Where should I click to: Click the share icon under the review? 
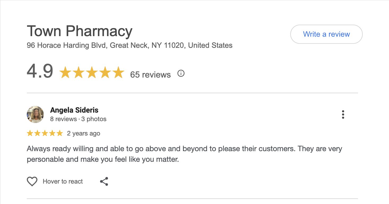click(104, 181)
